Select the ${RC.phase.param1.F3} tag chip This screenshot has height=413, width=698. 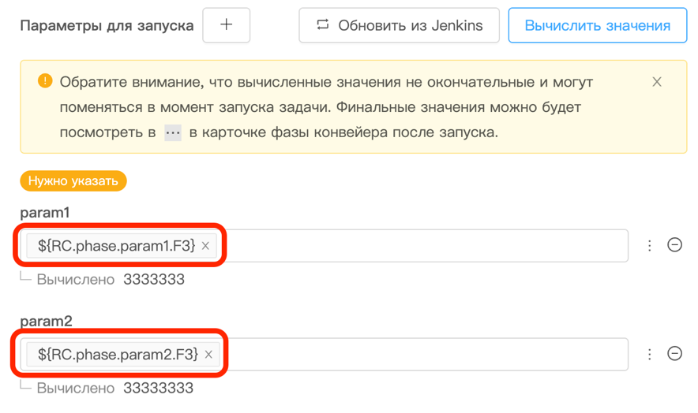point(115,246)
